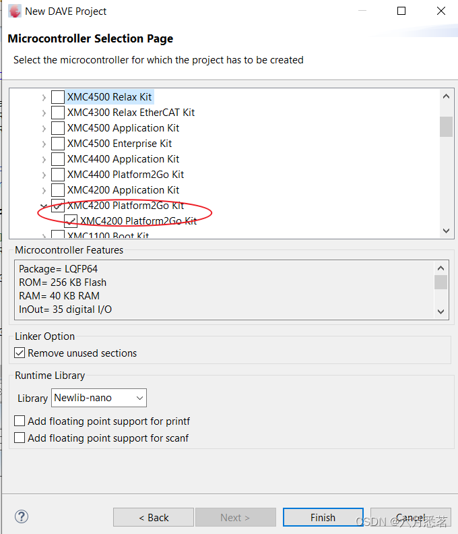Click the DAVE application icon in title bar
458x534 pixels.
tap(15, 11)
